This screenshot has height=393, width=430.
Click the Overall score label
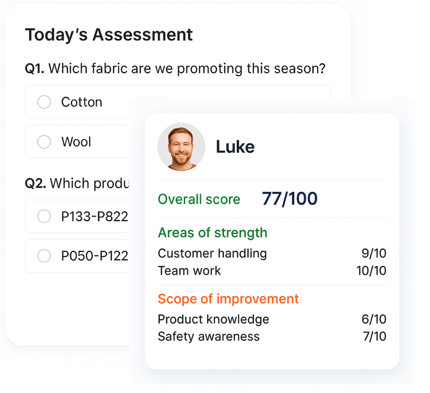point(199,199)
